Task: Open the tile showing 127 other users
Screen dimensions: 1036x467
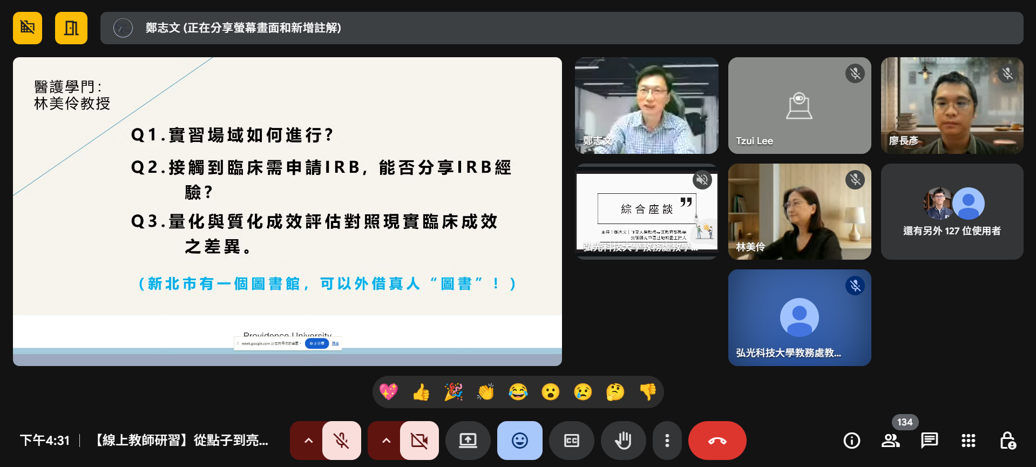Action: tap(952, 212)
